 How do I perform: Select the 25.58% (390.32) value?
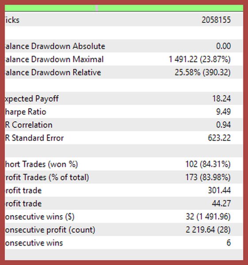(202, 72)
